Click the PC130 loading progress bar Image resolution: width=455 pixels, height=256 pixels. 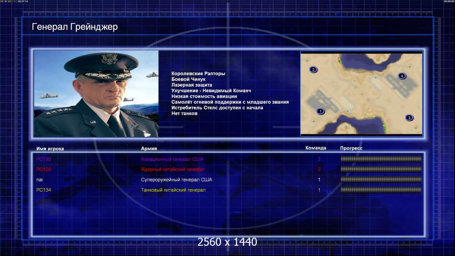(381, 159)
